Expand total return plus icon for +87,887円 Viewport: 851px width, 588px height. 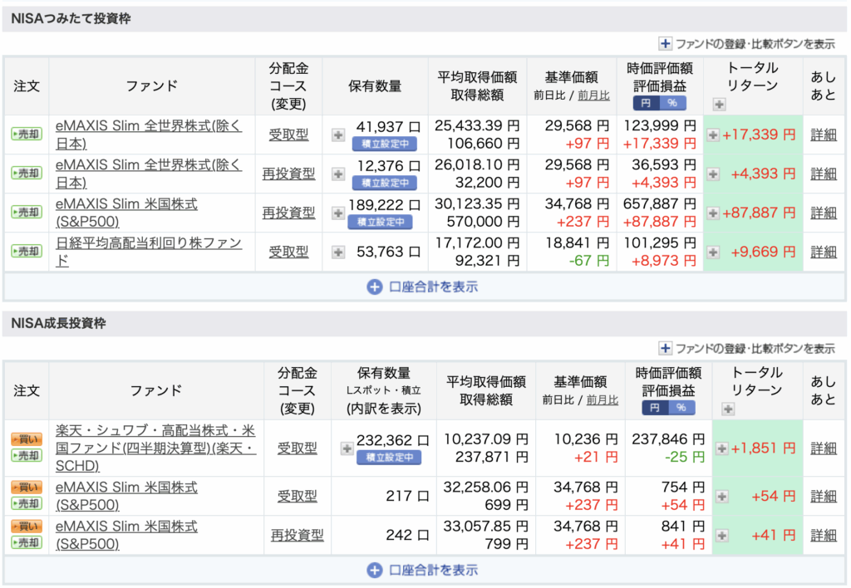(713, 213)
